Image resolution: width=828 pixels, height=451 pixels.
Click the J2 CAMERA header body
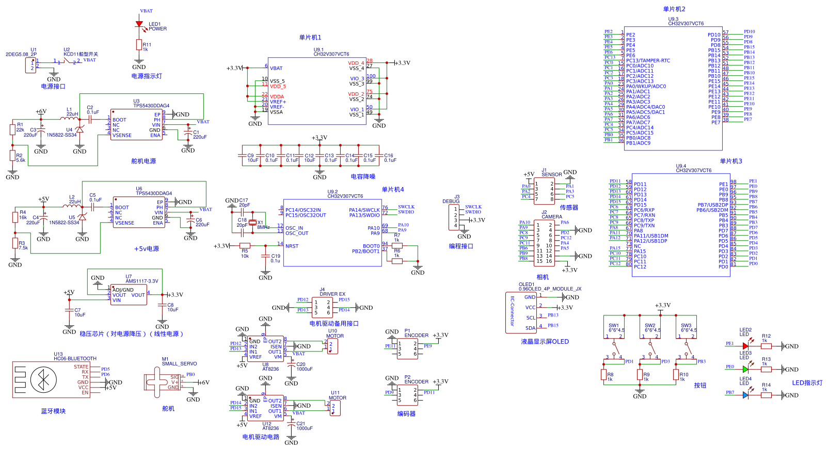pos(544,243)
